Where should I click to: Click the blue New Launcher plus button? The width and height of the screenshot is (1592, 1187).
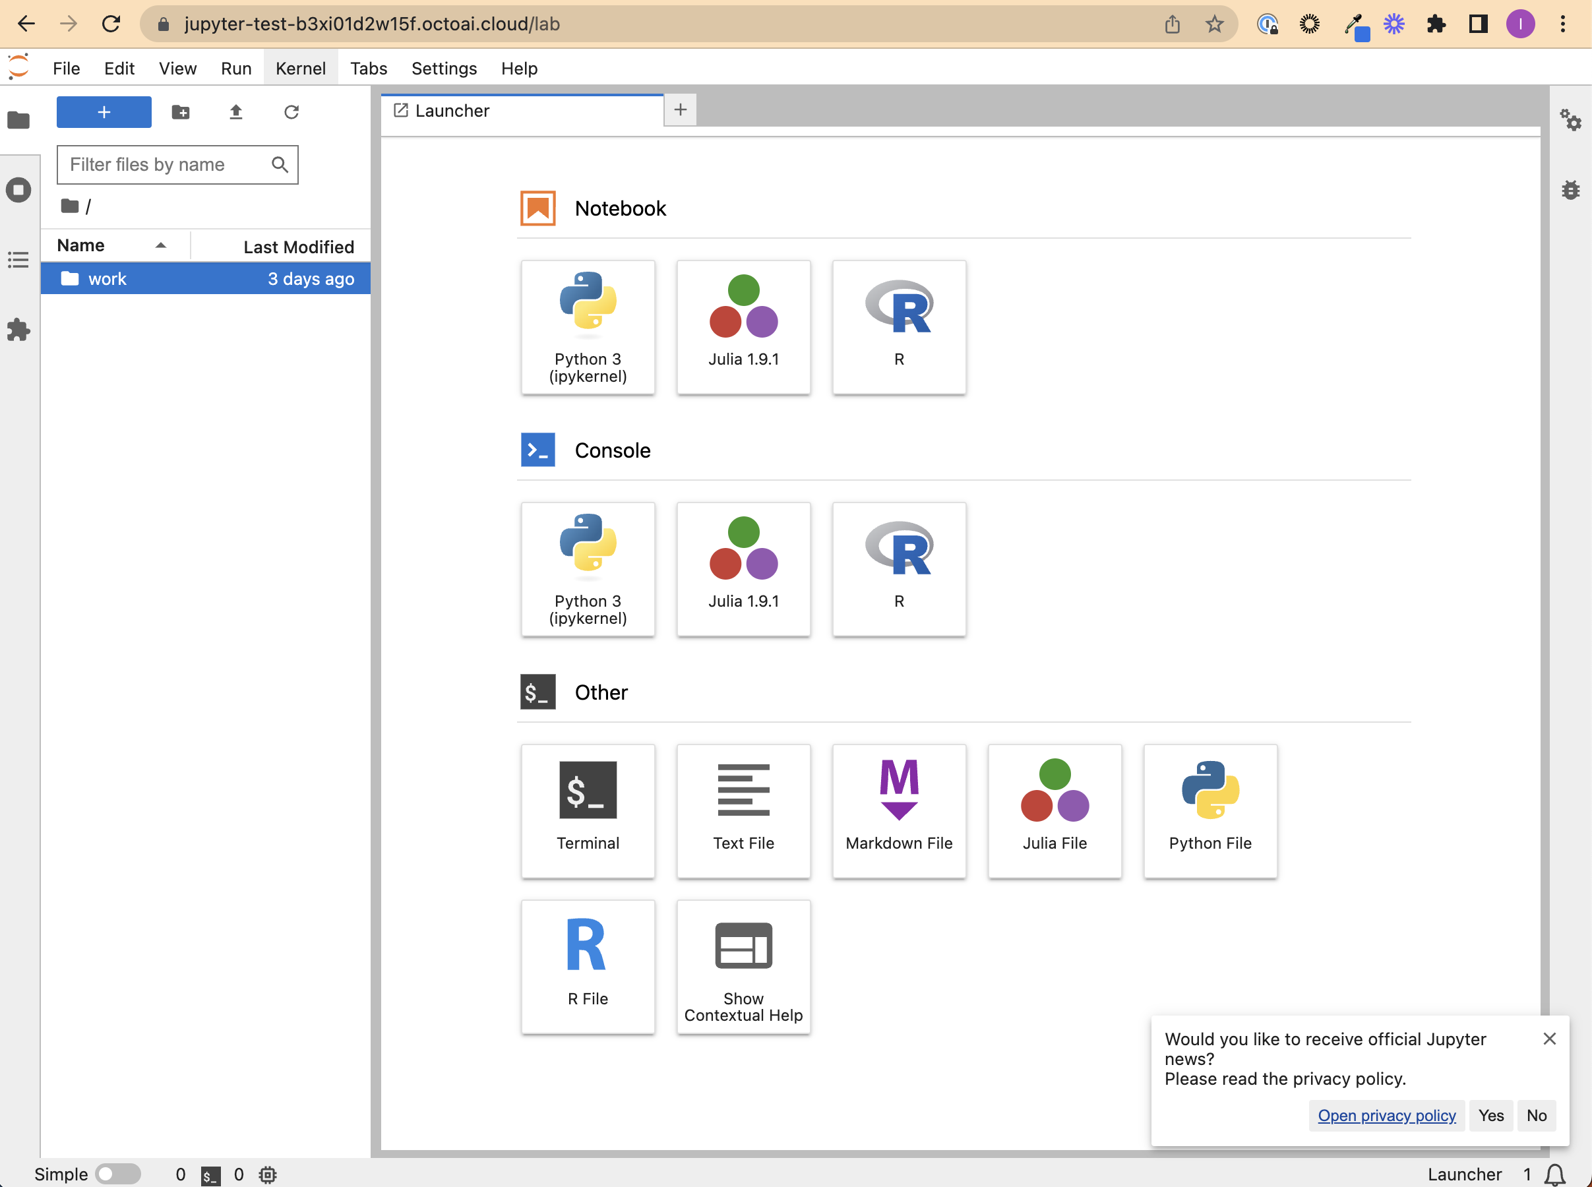104,112
